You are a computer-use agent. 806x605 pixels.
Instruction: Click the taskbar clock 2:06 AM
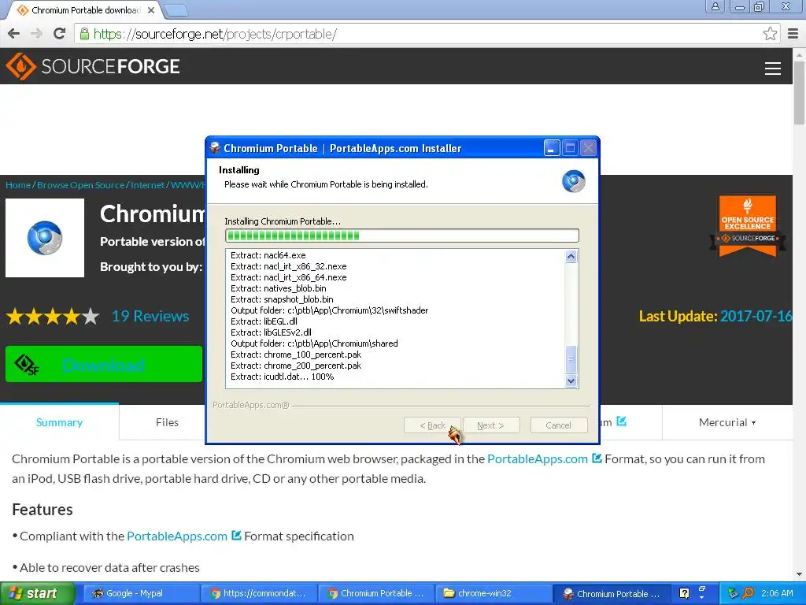click(777, 593)
